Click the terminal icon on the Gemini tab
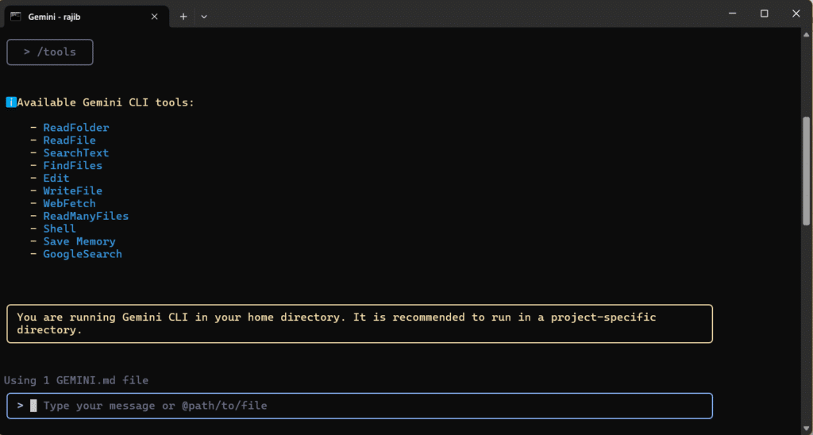This screenshot has width=813, height=435. pyautogui.click(x=16, y=17)
